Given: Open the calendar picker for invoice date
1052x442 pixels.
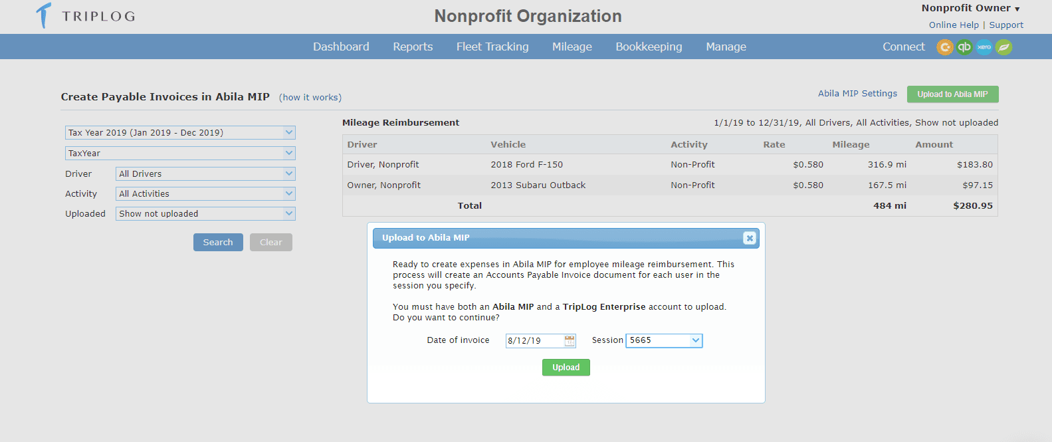Looking at the screenshot, I should coord(570,340).
